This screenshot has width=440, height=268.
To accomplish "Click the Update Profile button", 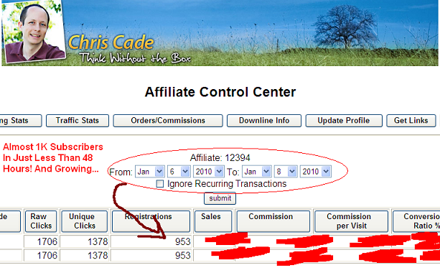I will [344, 121].
